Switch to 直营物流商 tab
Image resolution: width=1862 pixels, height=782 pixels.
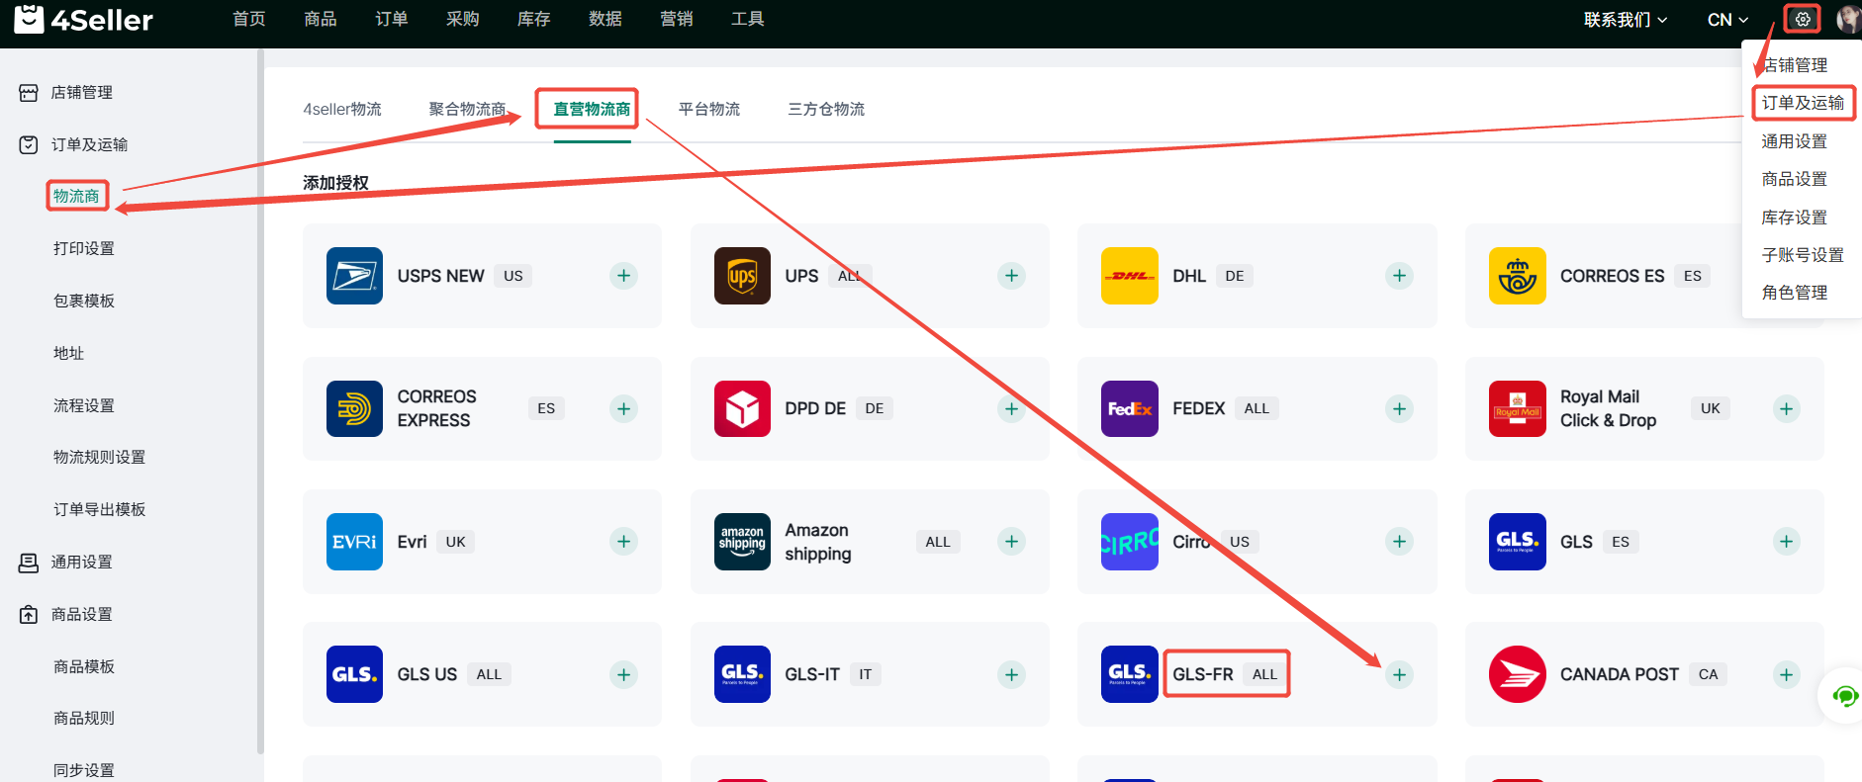(x=592, y=109)
